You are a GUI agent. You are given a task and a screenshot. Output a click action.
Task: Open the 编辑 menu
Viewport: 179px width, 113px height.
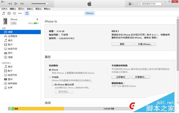13,9
